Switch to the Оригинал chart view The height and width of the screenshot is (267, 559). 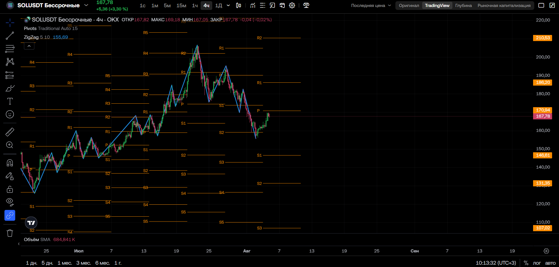pos(409,6)
